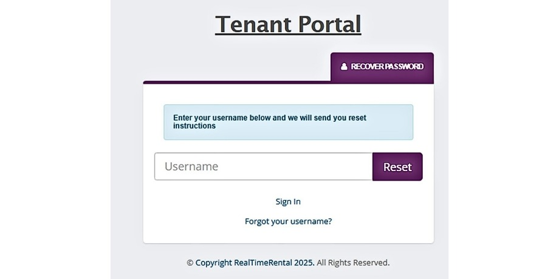Select the Recover Password tab
The image size is (559, 279).
click(x=382, y=67)
